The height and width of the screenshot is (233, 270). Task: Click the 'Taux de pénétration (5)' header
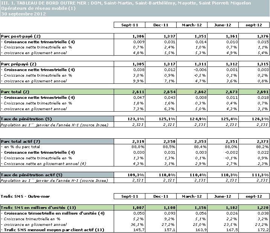[26, 119]
